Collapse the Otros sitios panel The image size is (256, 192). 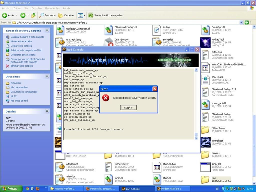(x=47, y=76)
